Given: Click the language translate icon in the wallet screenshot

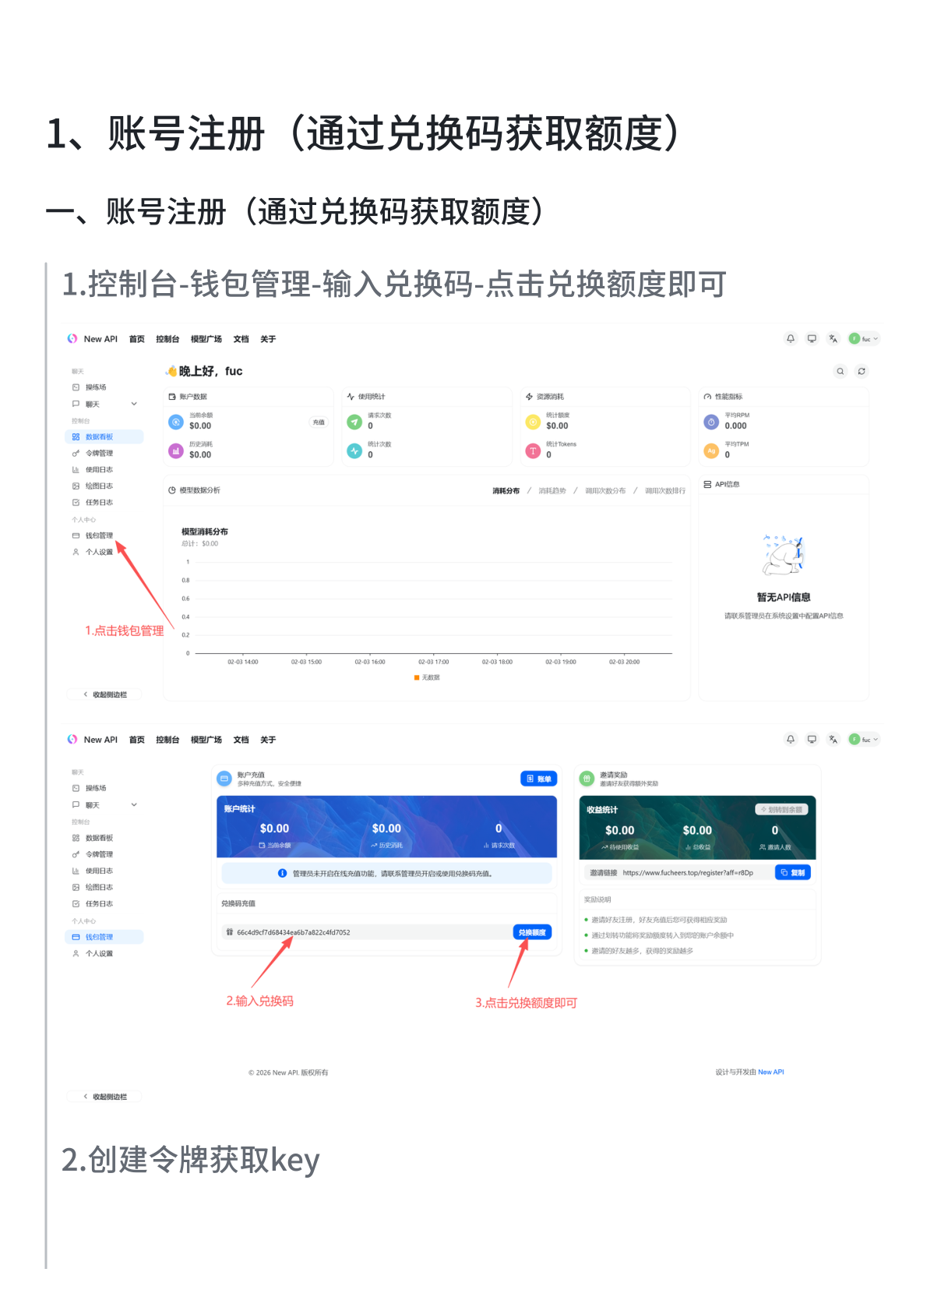Looking at the screenshot, I should tap(833, 739).
